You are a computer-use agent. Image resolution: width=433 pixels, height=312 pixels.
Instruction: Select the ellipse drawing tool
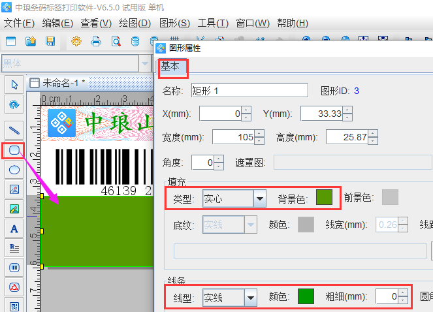(x=14, y=170)
